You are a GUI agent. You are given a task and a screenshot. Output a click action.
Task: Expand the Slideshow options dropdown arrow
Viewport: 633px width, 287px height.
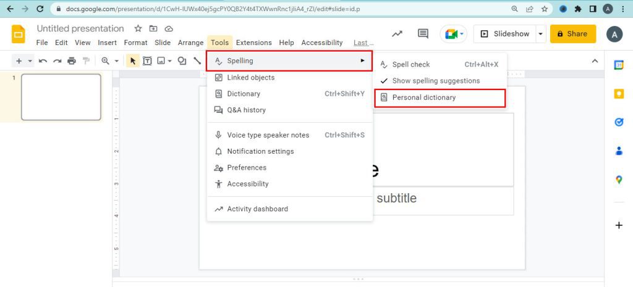541,34
